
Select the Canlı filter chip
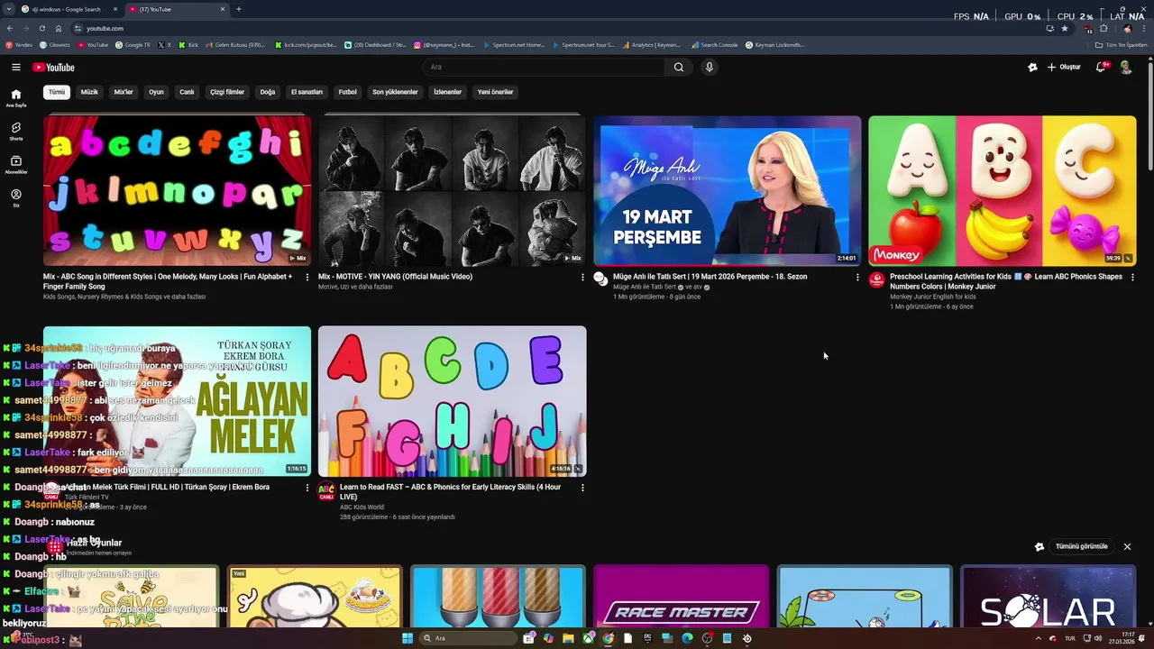click(x=187, y=92)
